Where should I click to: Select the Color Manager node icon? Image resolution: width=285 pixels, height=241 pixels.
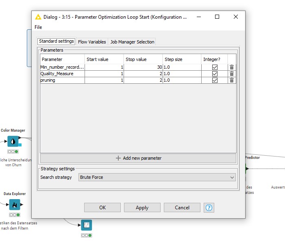click(13, 141)
